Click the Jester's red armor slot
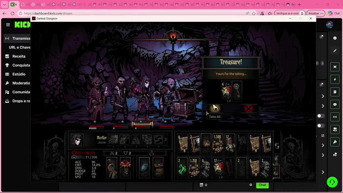Viewport: 343px width, 193px height. (125, 168)
